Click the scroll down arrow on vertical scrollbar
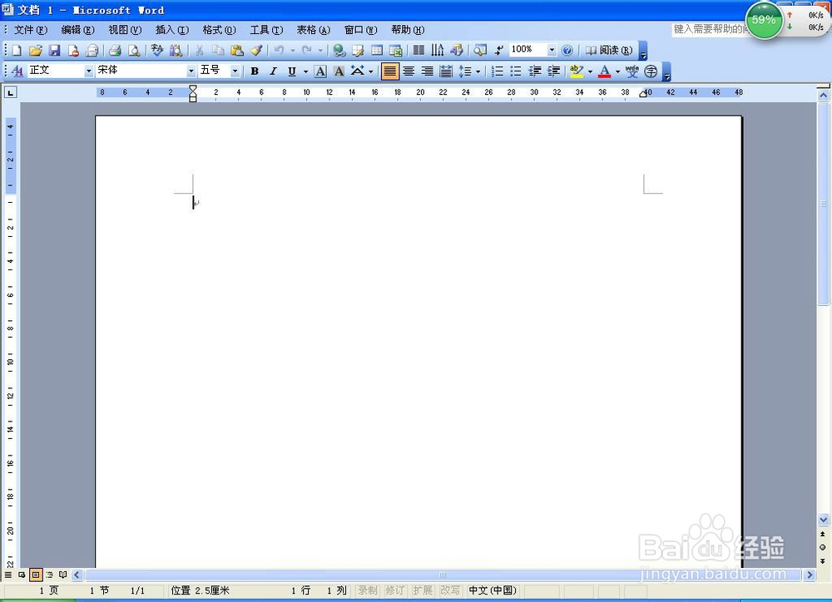 tap(824, 520)
